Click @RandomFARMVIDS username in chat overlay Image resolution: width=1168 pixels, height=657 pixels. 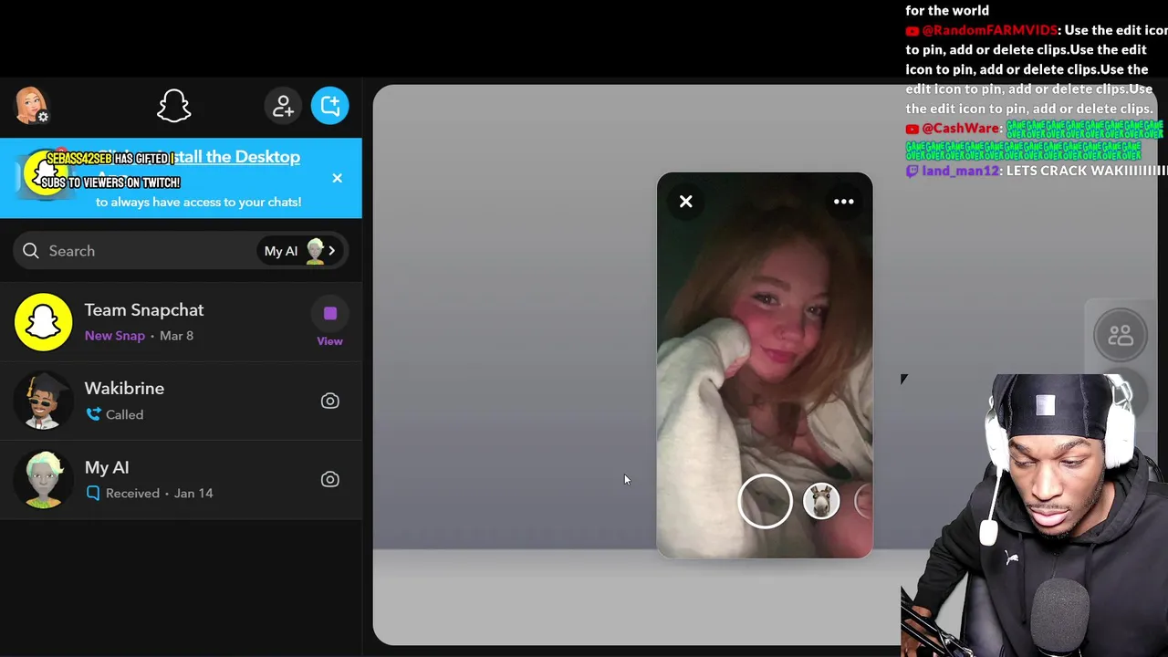coord(988,30)
